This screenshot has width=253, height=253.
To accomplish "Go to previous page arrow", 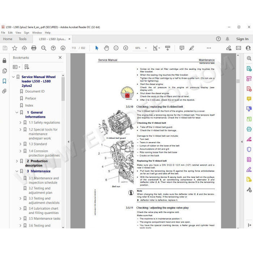I will pos(53,48).
